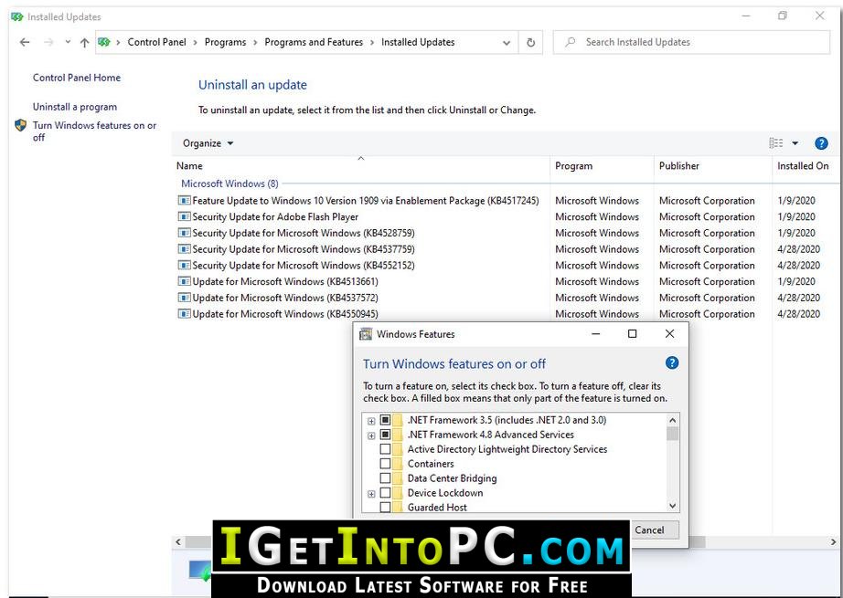Image resolution: width=843 pixels, height=598 pixels.
Task: Go back using the navigation arrow
Action: pos(25,42)
